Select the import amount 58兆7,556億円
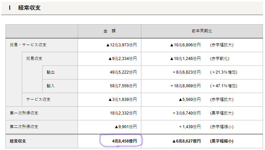 pyautogui.click(x=123, y=86)
